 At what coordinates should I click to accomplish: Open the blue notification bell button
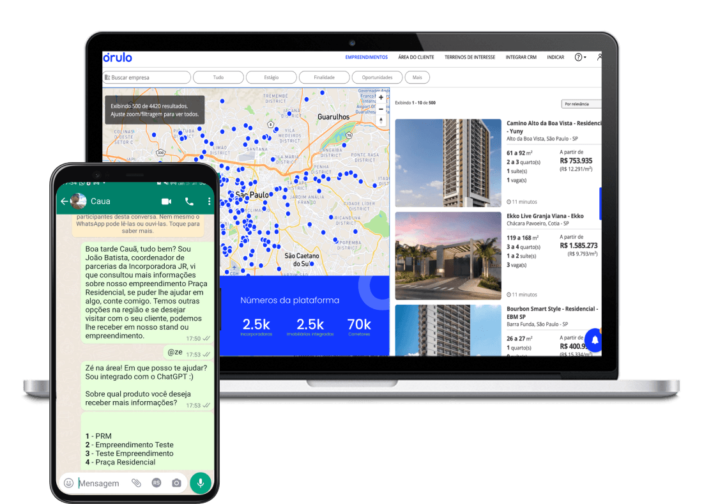click(595, 340)
